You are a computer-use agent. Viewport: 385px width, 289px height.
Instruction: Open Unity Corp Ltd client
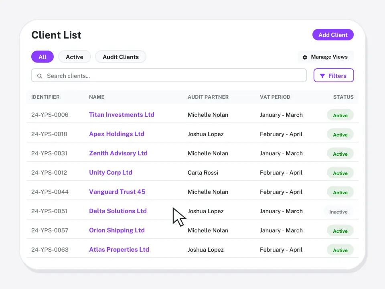click(x=111, y=172)
